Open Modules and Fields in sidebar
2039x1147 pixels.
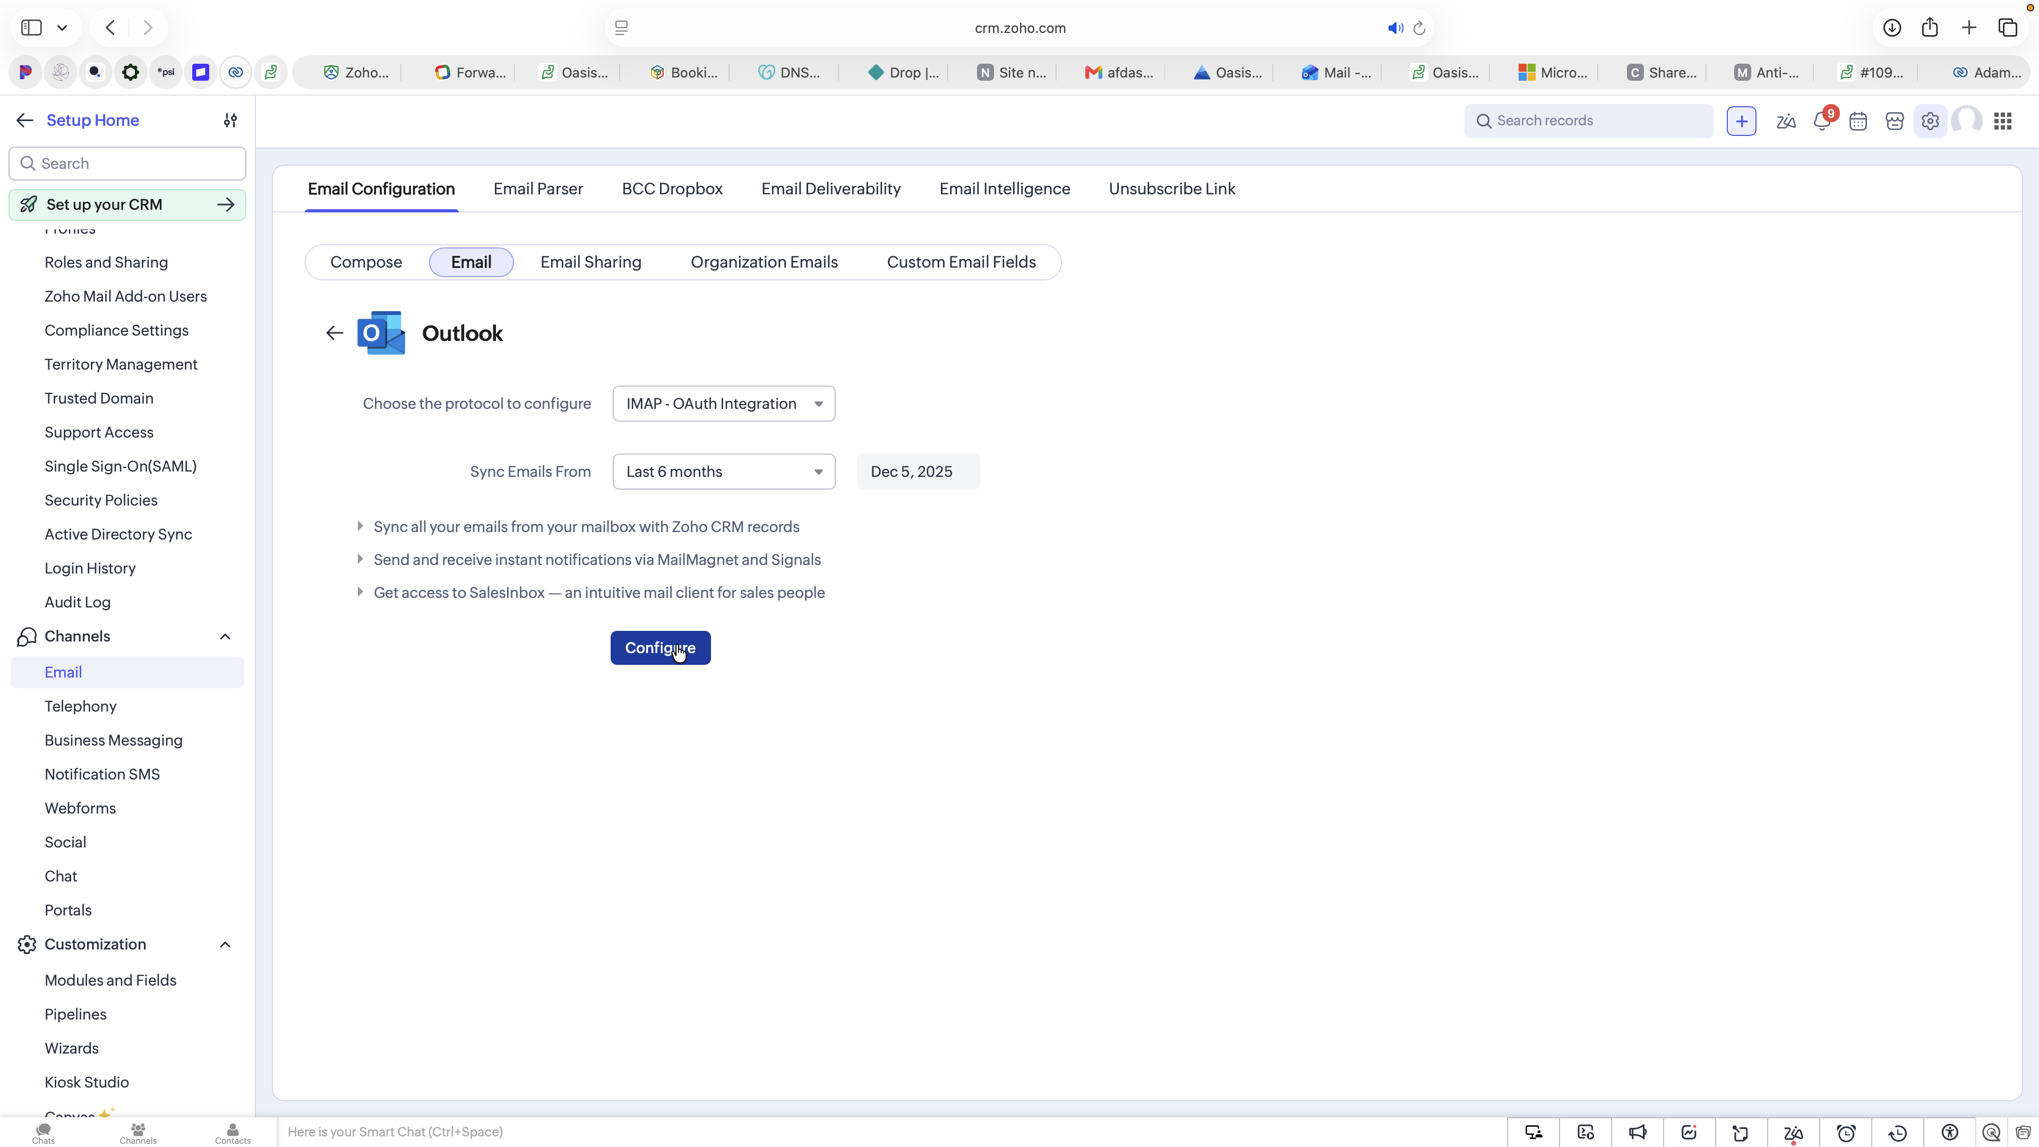[110, 980]
